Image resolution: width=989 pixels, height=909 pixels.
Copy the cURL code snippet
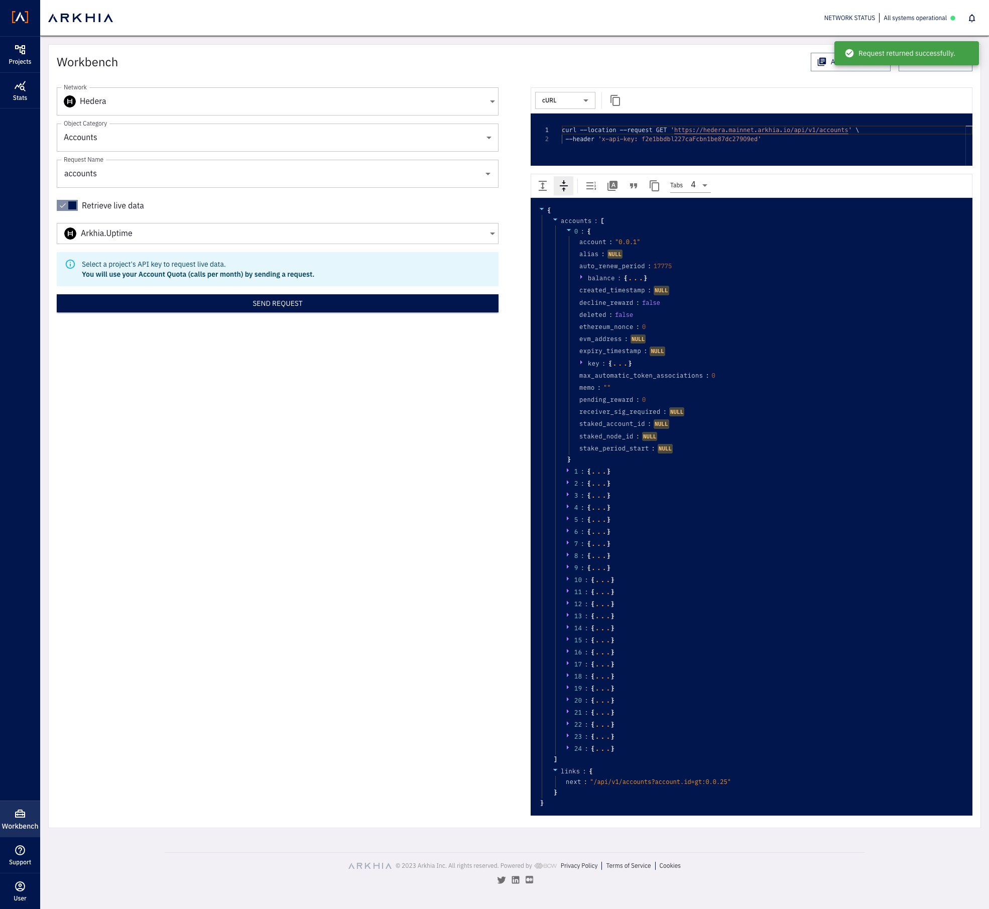(x=615, y=100)
